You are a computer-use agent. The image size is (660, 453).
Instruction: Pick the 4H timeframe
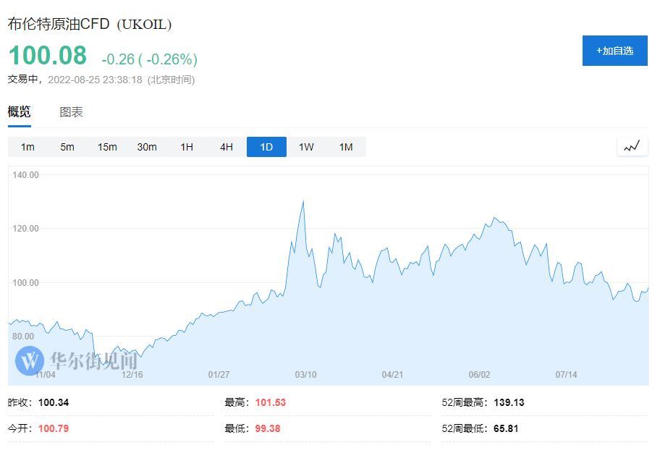(x=227, y=147)
